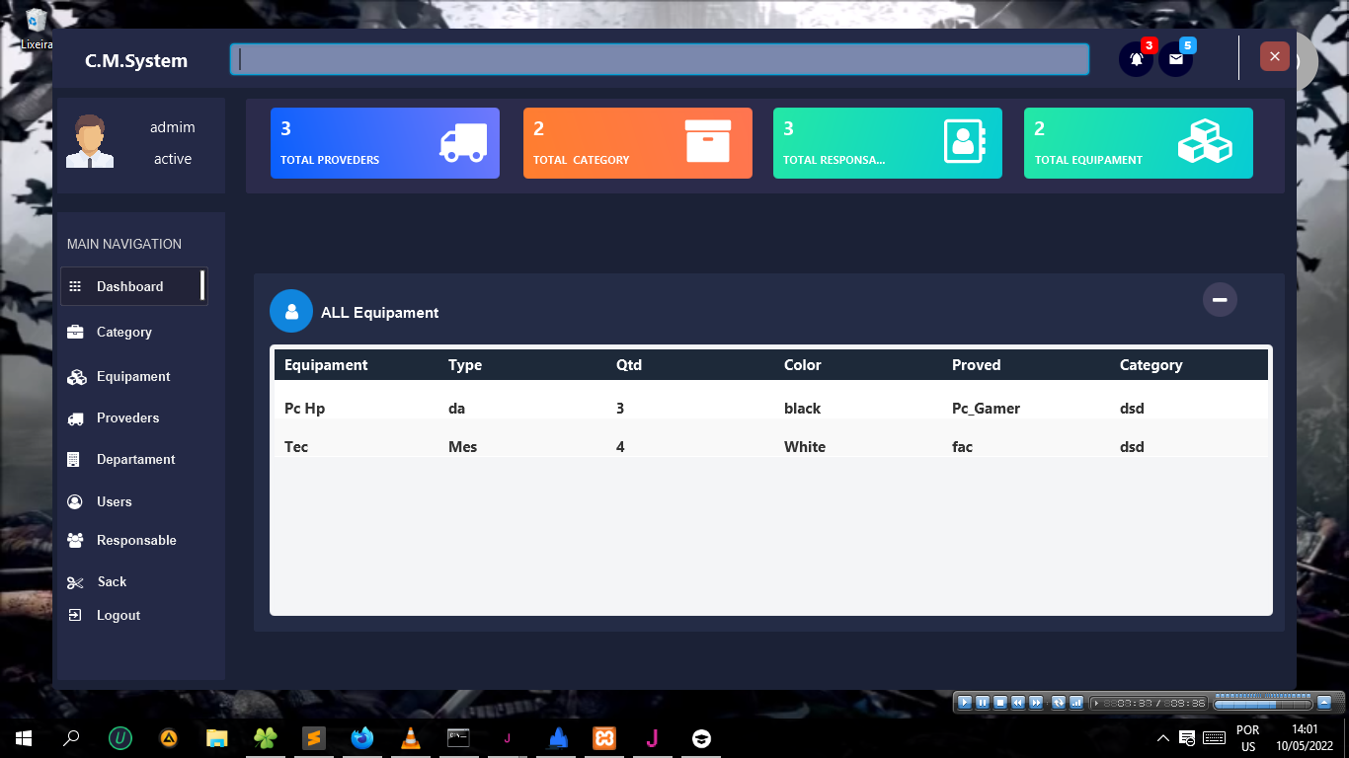1349x758 pixels.
Task: Adjust the media player volume slider
Action: [x=1262, y=703]
